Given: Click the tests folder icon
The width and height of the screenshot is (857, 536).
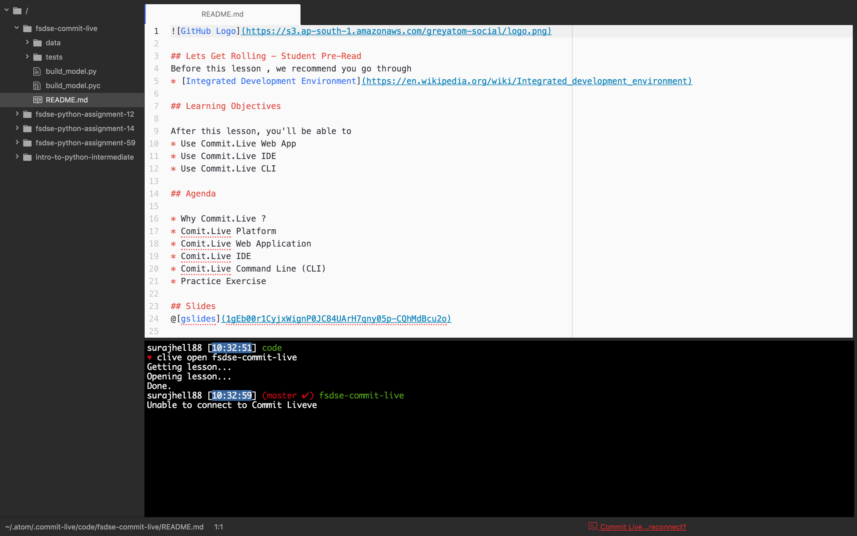Looking at the screenshot, I should coord(37,57).
